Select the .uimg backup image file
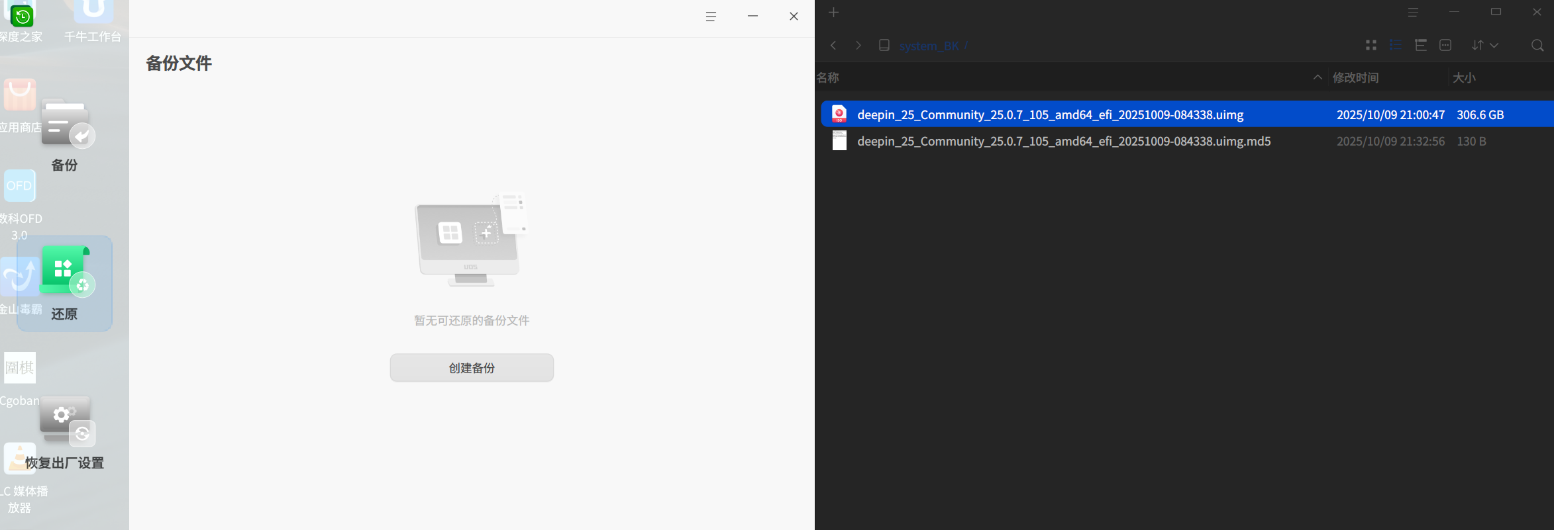The width and height of the screenshot is (1554, 530). [x=1187, y=114]
